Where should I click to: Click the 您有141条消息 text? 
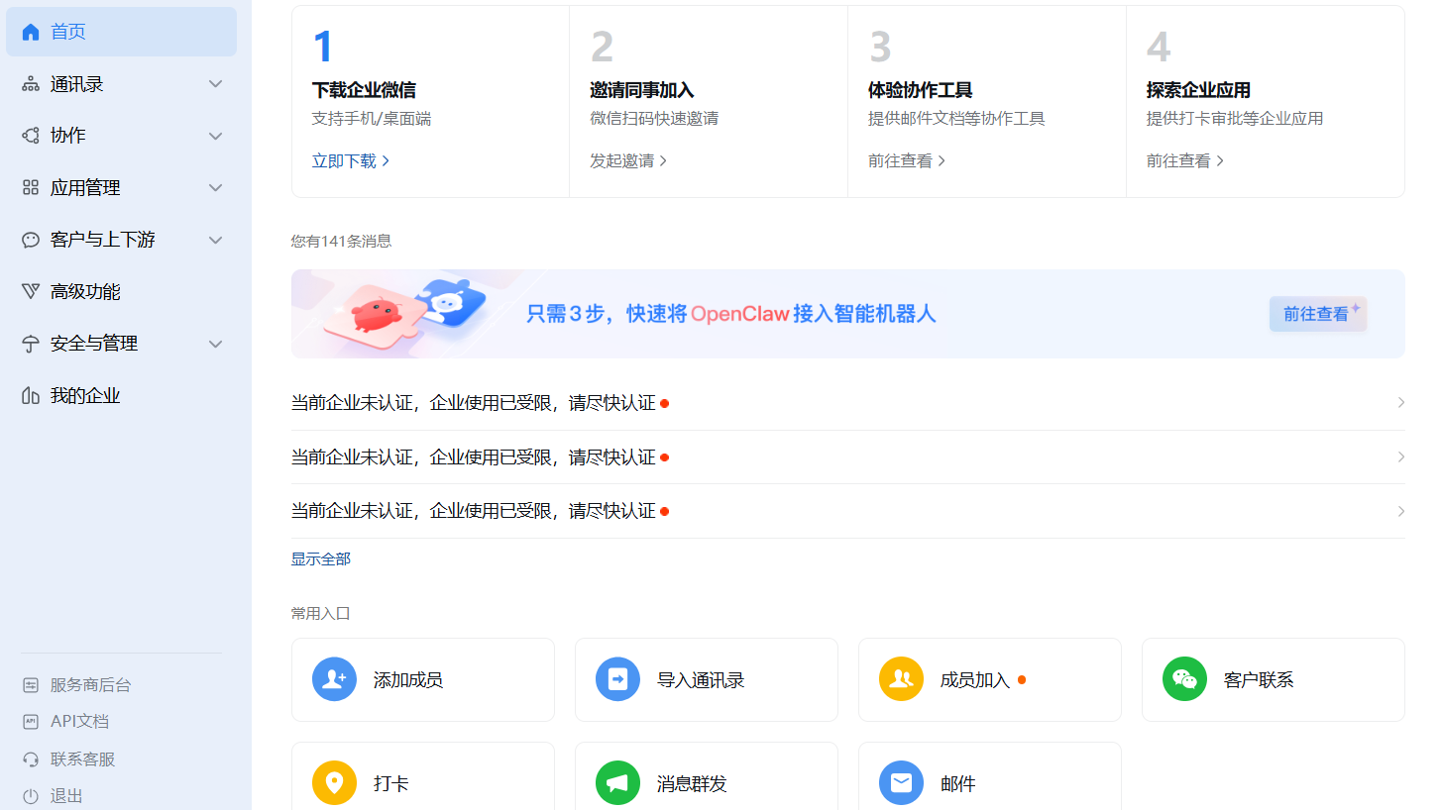(x=341, y=241)
